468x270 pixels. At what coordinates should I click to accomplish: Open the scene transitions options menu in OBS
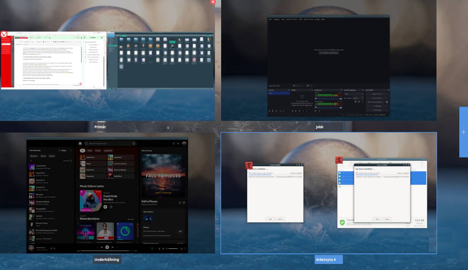[362, 101]
